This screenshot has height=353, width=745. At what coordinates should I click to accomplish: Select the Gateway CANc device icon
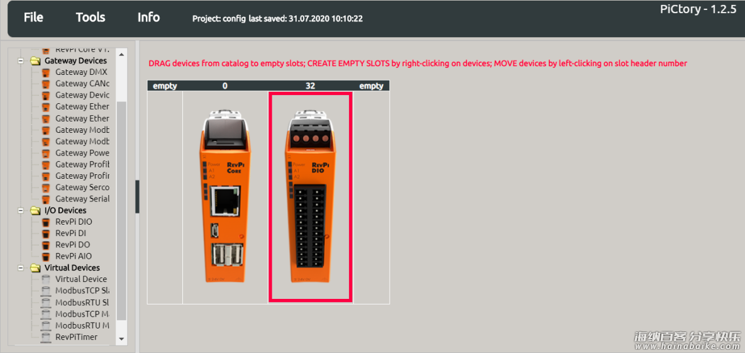(46, 84)
